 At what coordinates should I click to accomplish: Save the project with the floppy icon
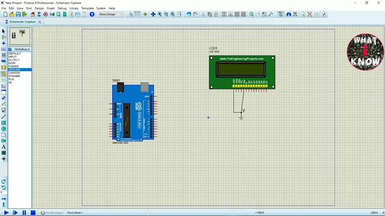coord(18,14)
